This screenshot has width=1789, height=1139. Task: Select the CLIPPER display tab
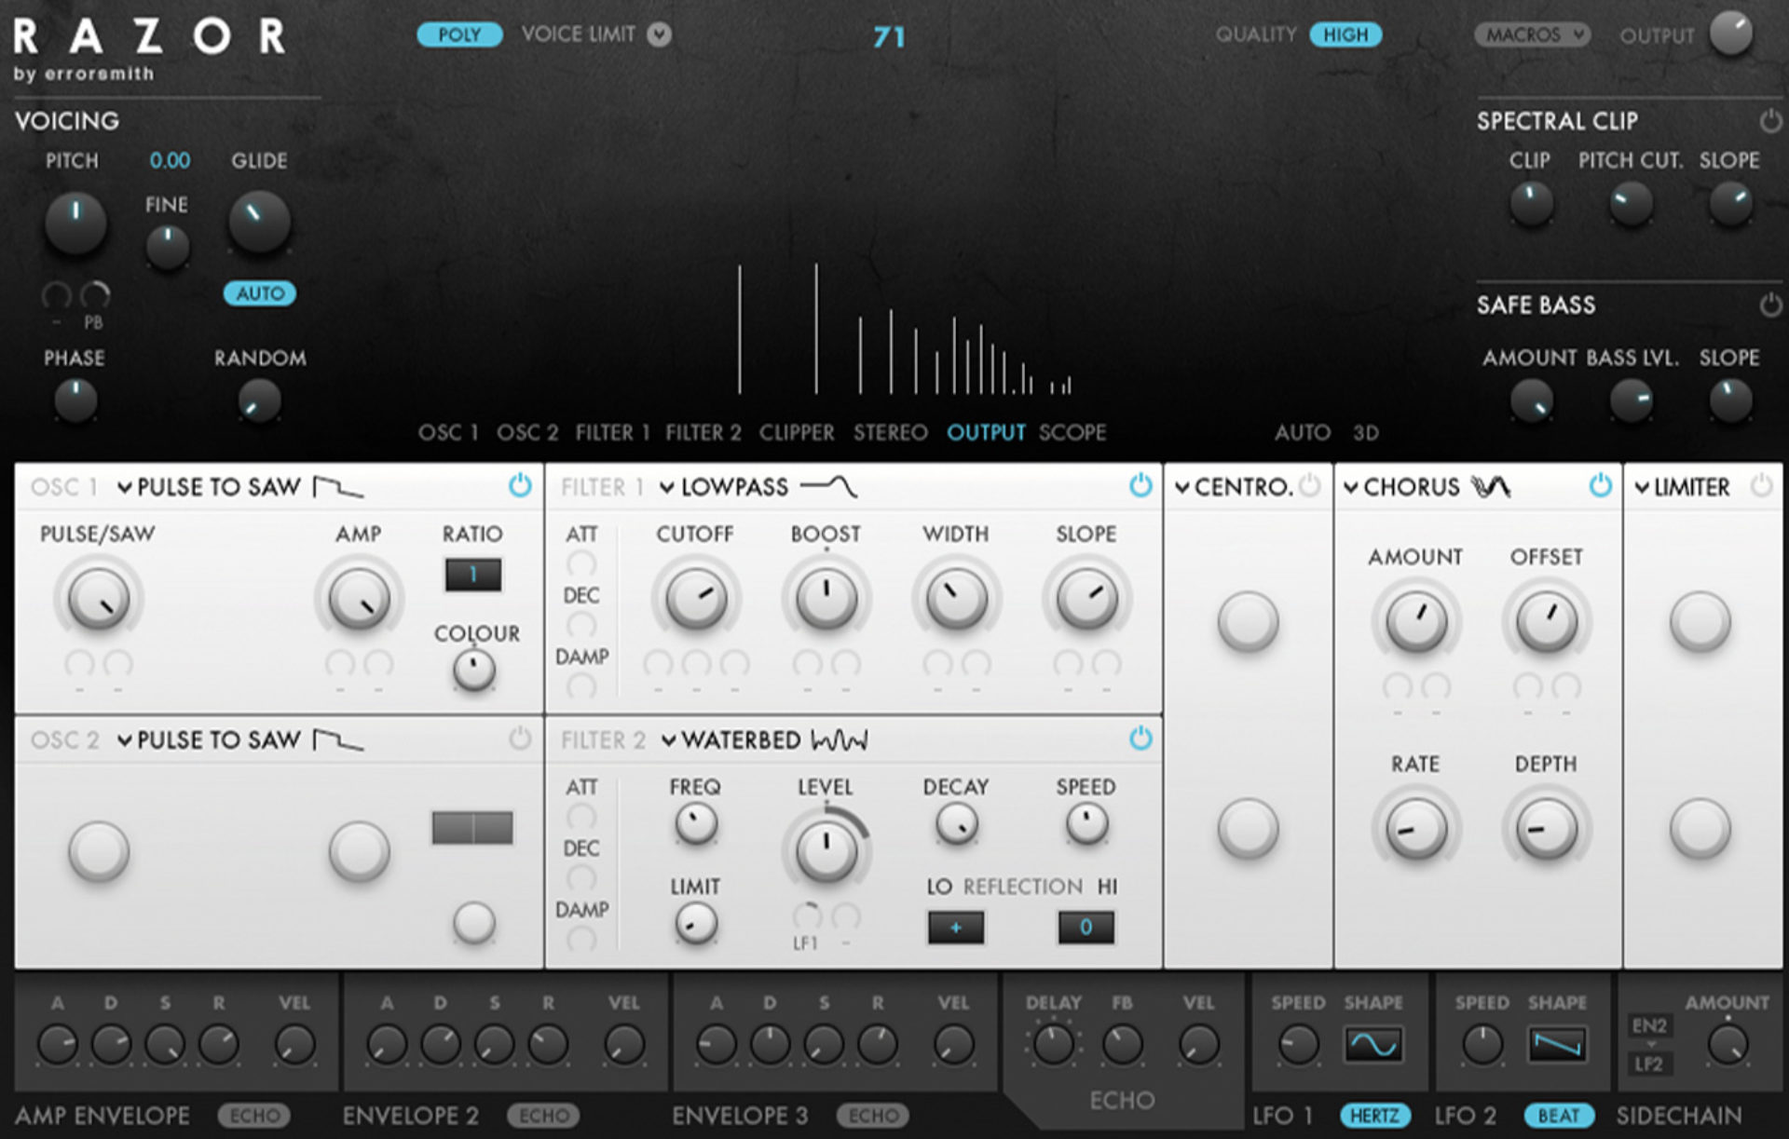pyautogui.click(x=797, y=432)
